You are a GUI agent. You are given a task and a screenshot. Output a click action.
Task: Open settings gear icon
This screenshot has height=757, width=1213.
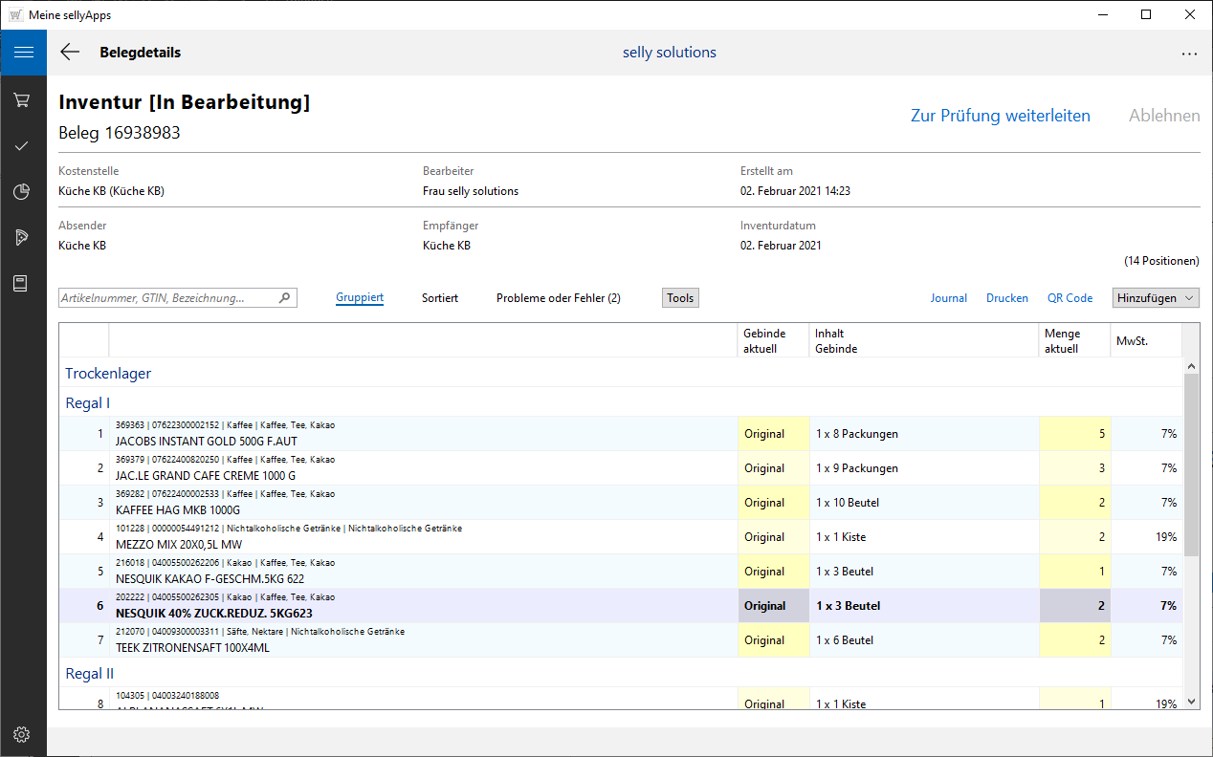click(x=22, y=734)
